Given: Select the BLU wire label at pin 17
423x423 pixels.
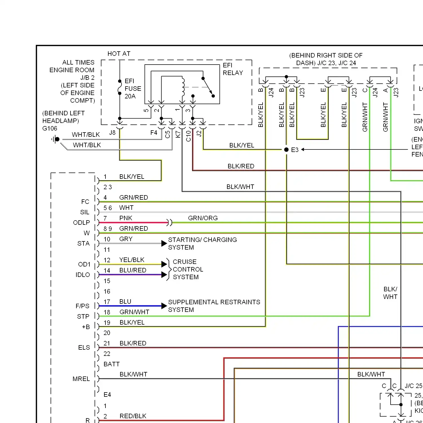Looking at the screenshot, I should 125,301.
